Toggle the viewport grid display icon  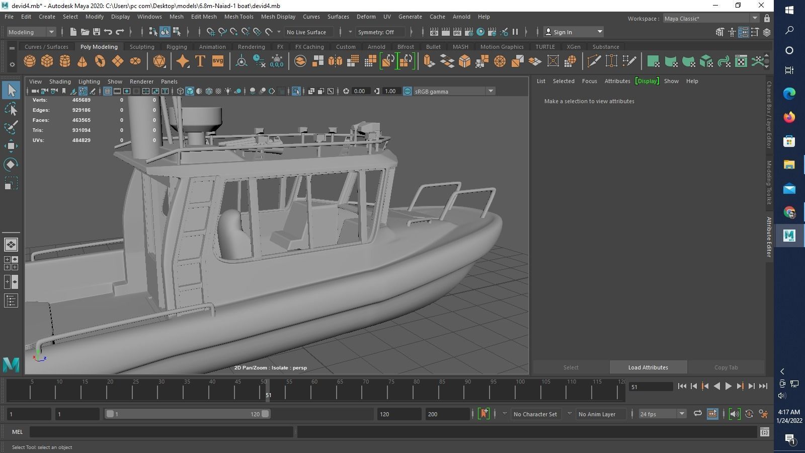coord(108,91)
